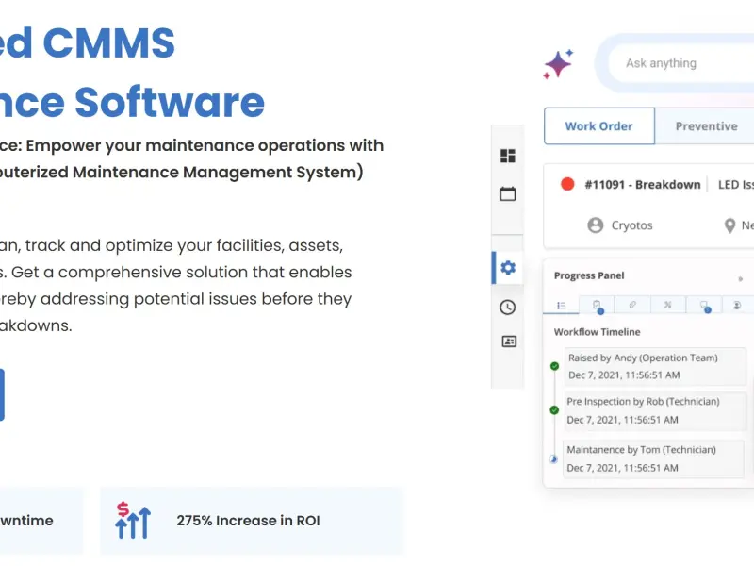The height and width of the screenshot is (566, 754).
Task: Open the comments tab with blue badge
Action: point(704,305)
